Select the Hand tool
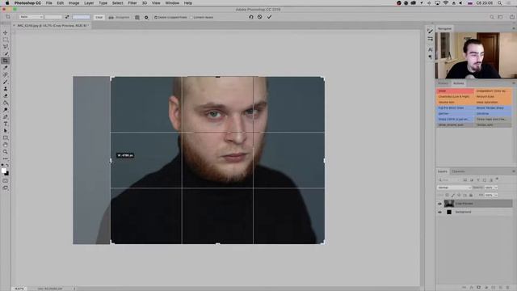 pos(6,145)
